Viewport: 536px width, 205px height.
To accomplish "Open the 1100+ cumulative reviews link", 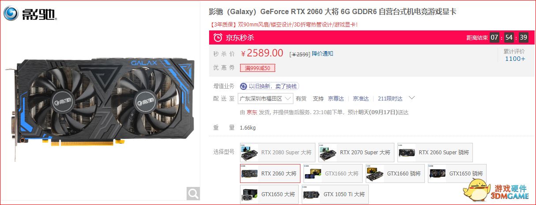I will click(515, 59).
